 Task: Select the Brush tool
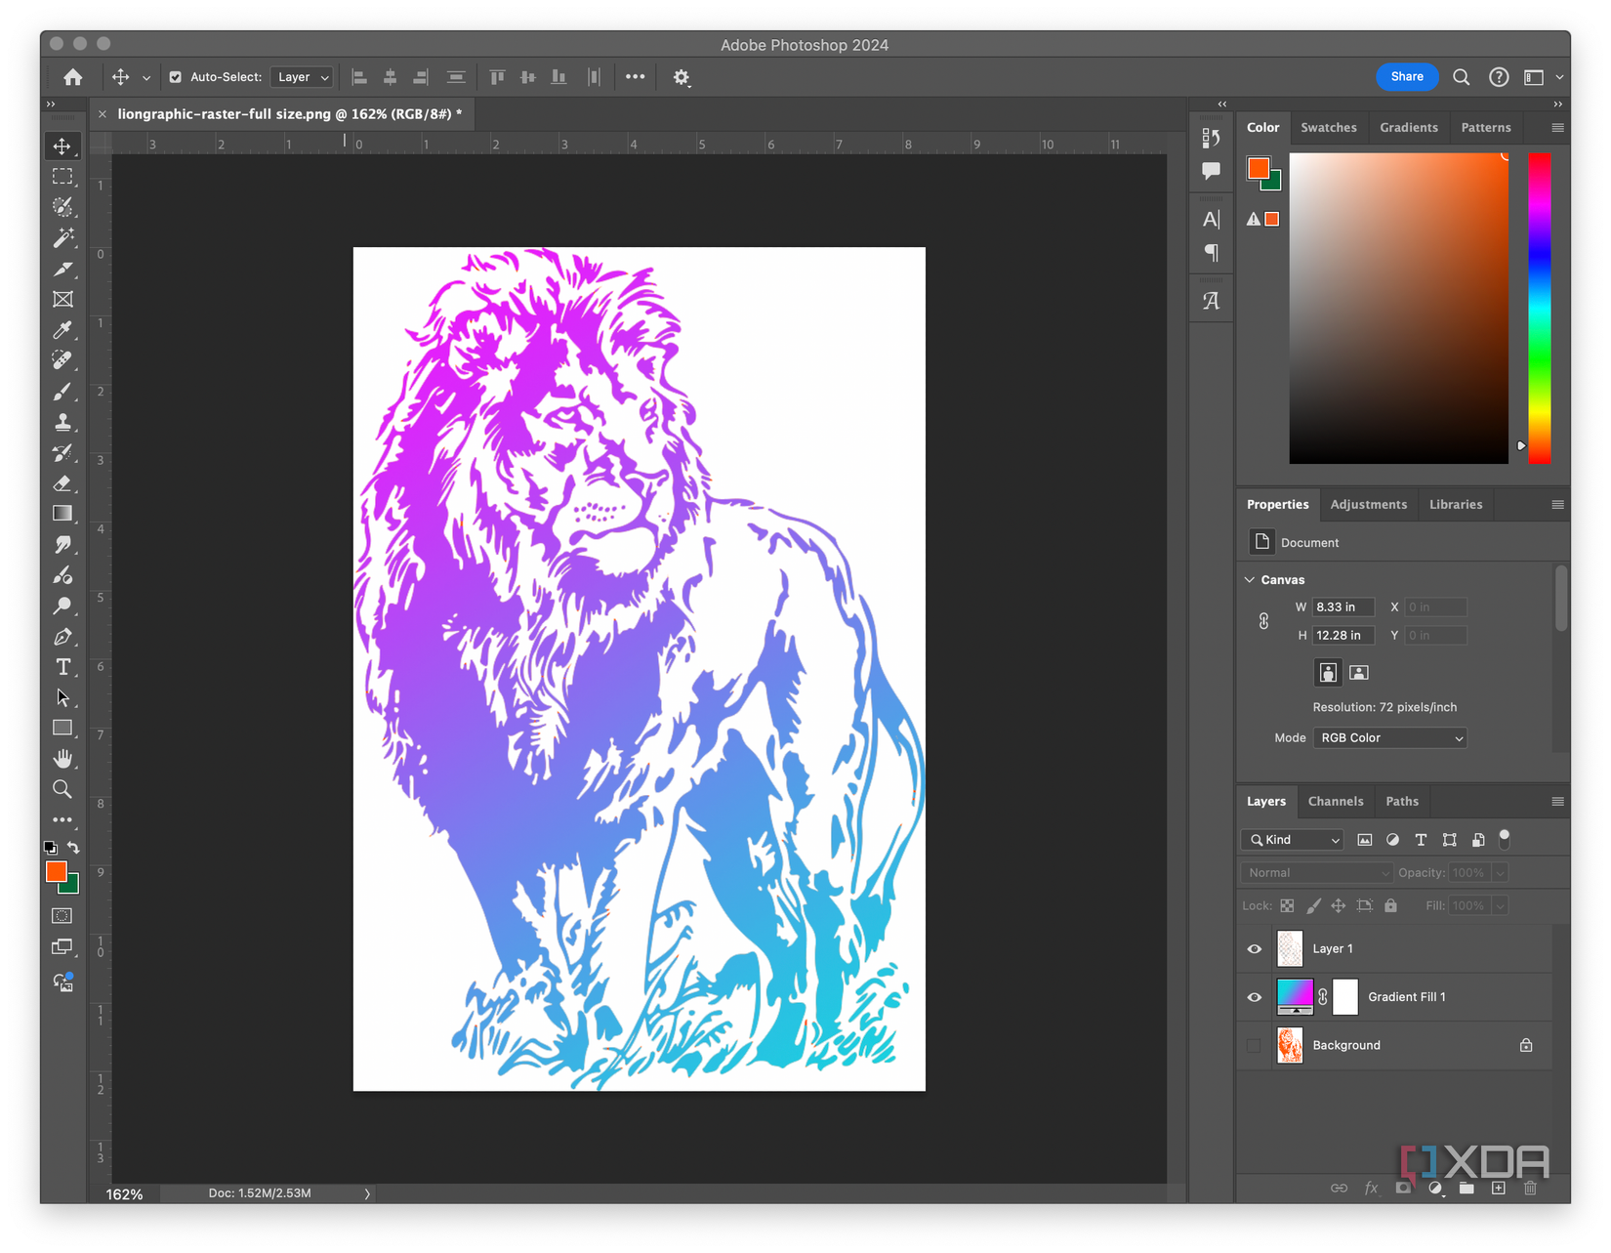(62, 392)
